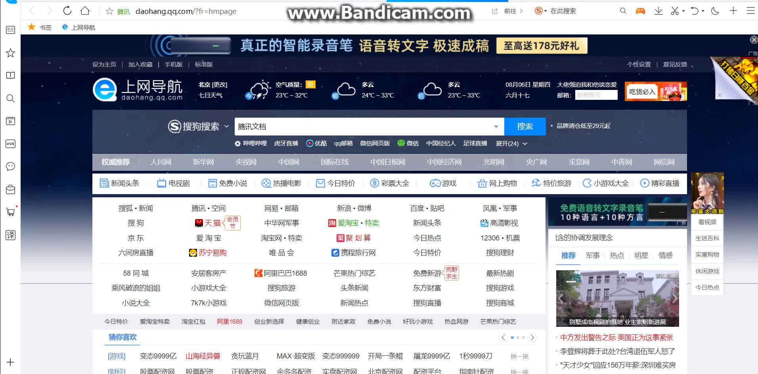
Task: Open the villa news thumbnail image
Action: tap(617, 298)
